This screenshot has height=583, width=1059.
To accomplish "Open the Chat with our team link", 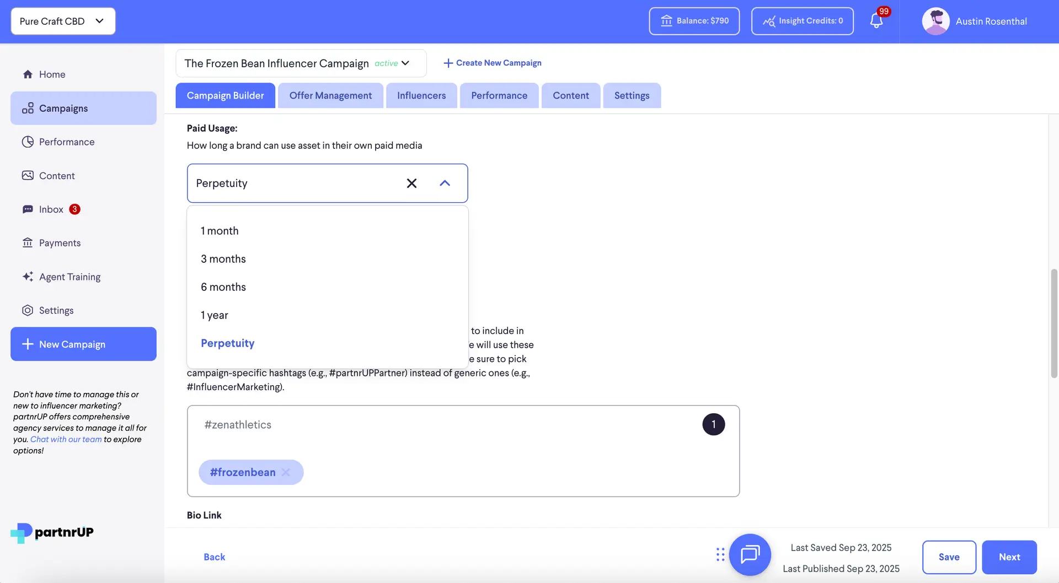I will pyautogui.click(x=65, y=439).
